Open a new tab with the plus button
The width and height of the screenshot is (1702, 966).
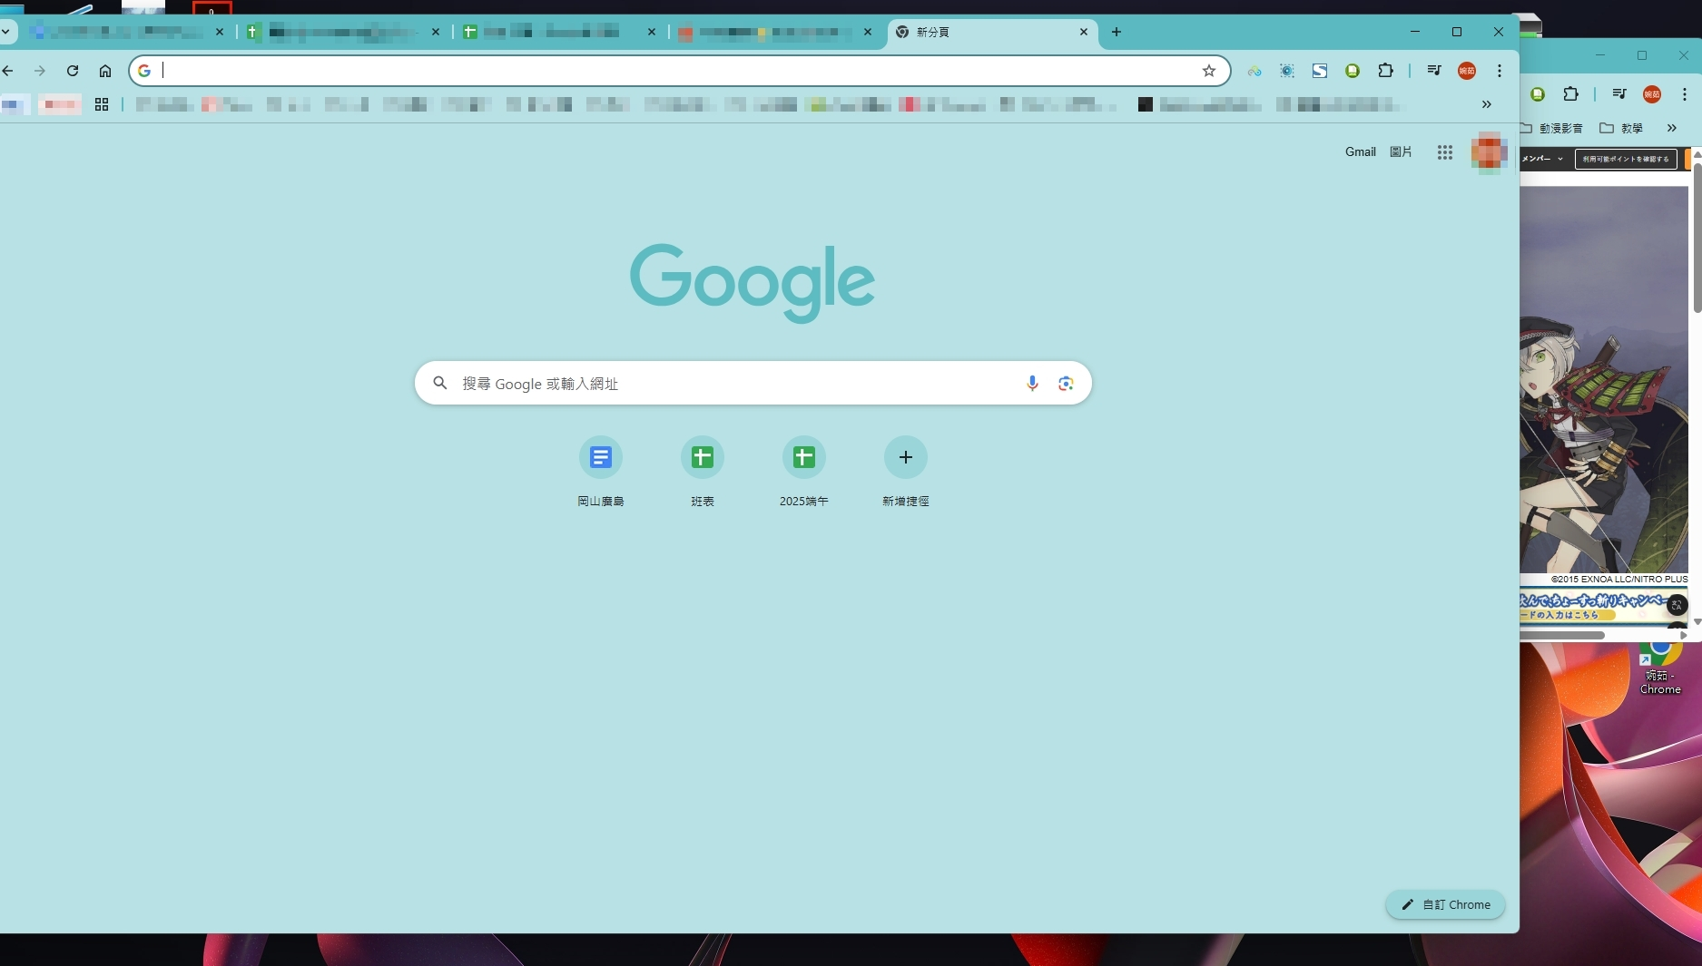(x=1117, y=32)
